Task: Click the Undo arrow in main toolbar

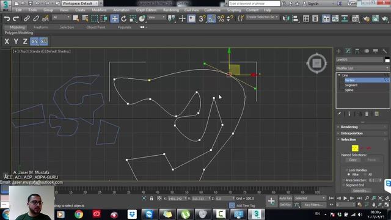Action: click(7, 18)
